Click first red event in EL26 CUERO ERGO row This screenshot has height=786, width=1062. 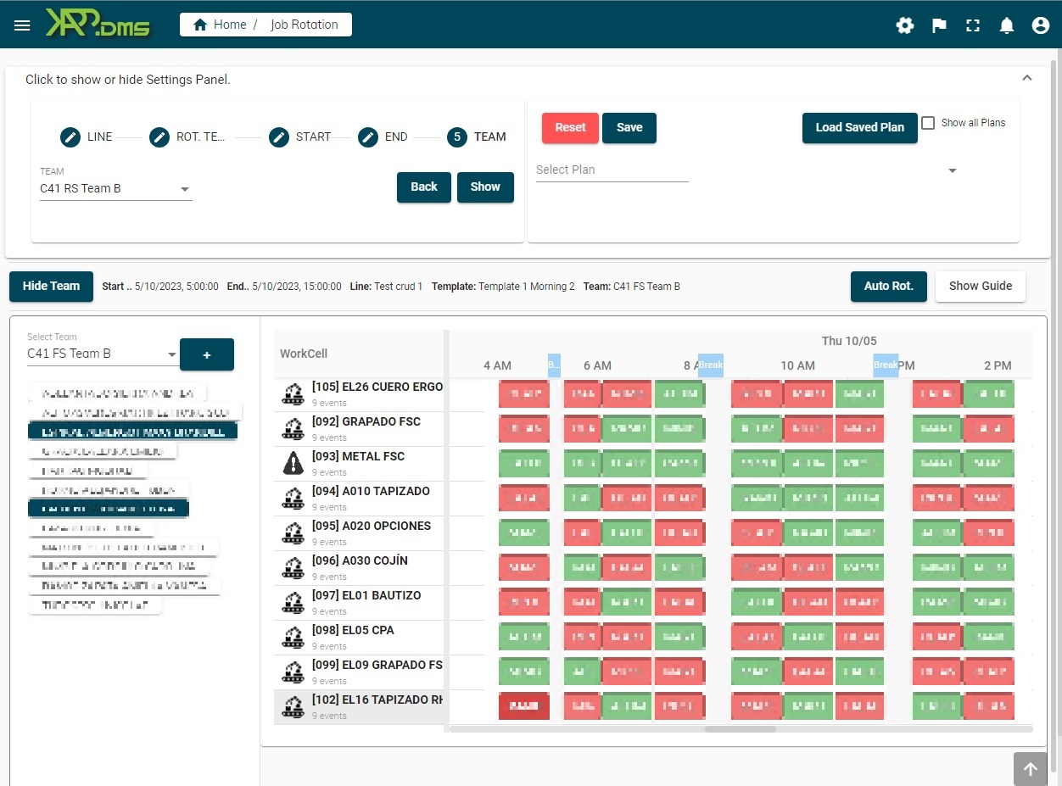(x=523, y=394)
